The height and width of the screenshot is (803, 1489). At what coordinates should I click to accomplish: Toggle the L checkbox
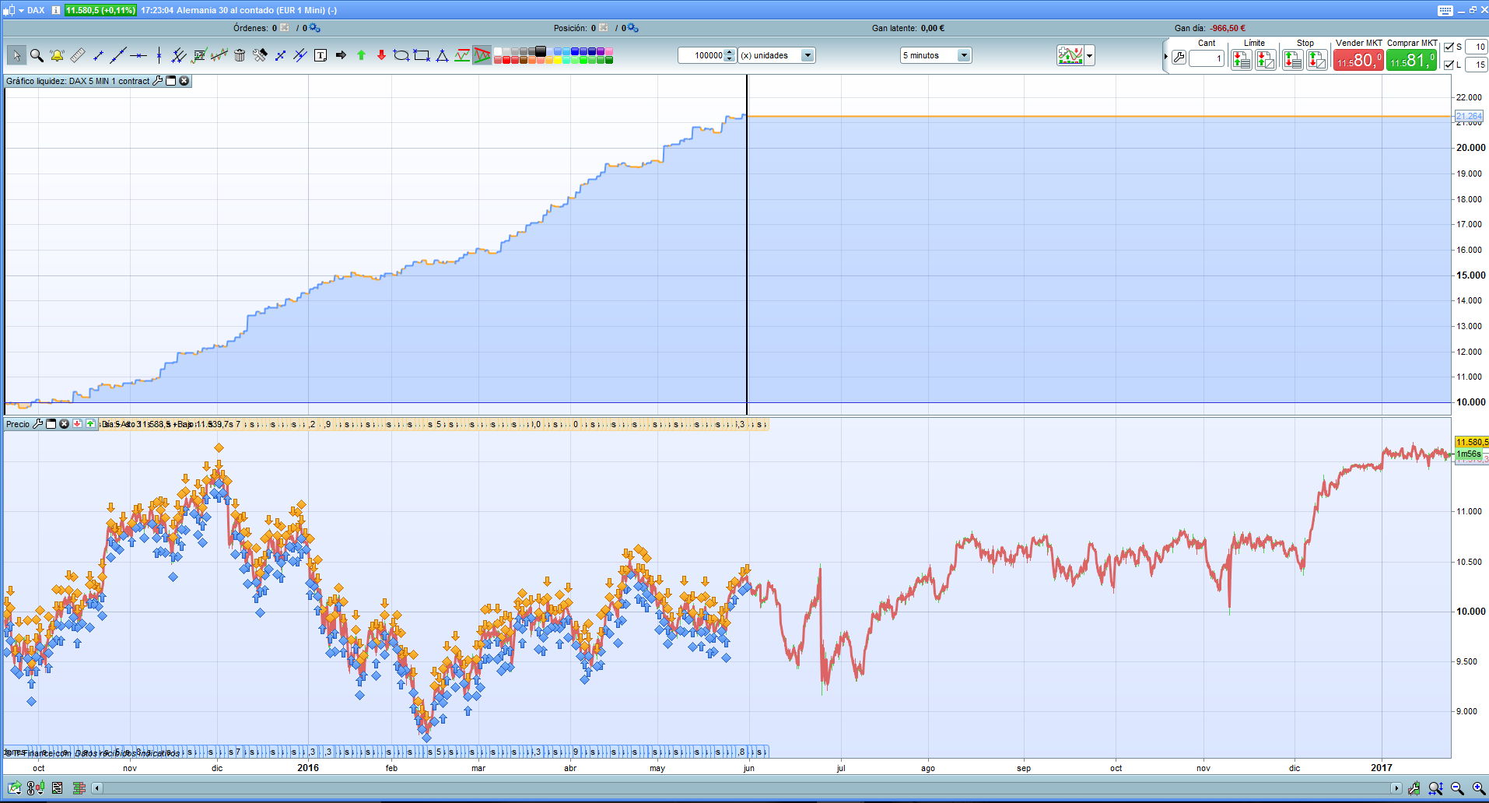point(1449,65)
